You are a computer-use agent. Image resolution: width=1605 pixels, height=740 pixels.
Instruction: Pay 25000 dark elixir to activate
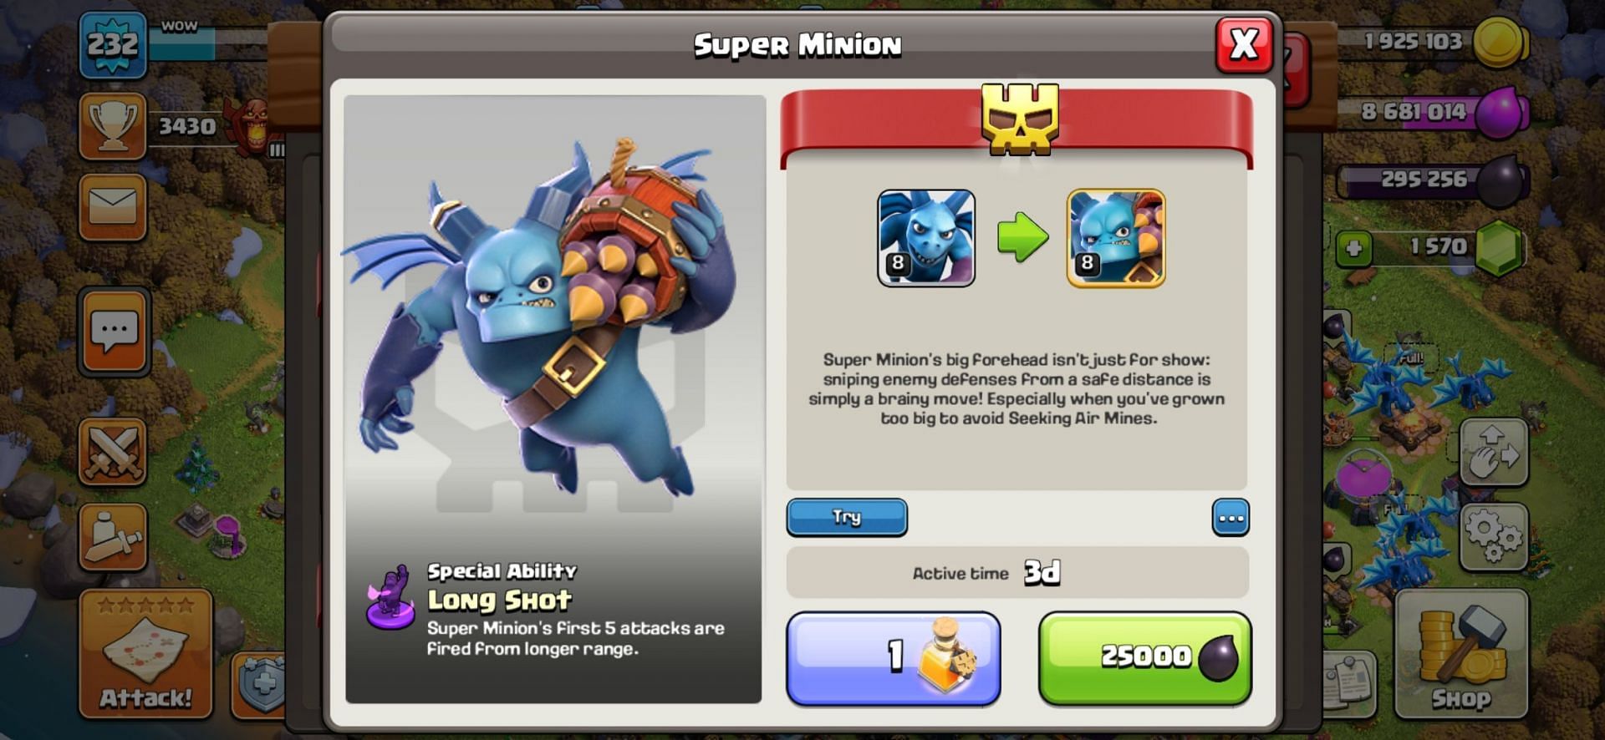[x=1144, y=658]
